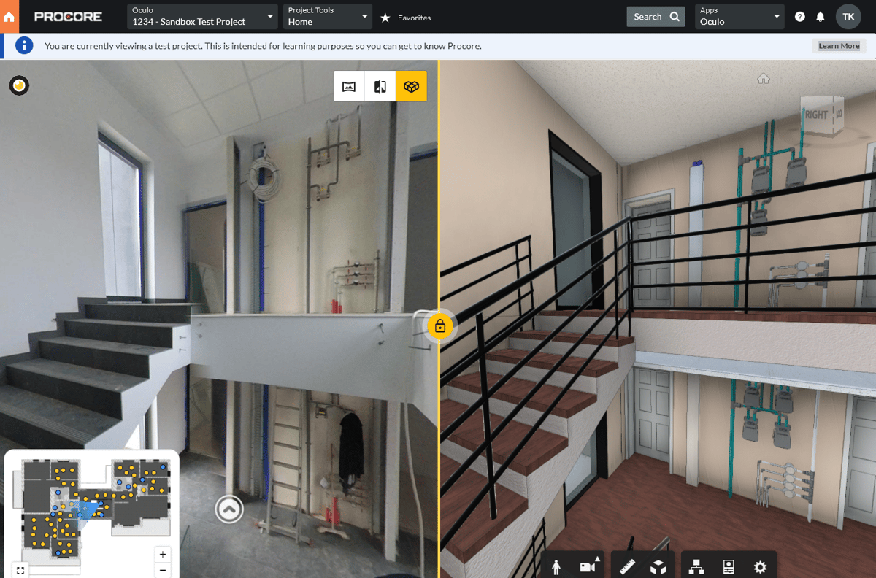Toggle the view sync lock
The image size is (876, 578).
pos(439,326)
